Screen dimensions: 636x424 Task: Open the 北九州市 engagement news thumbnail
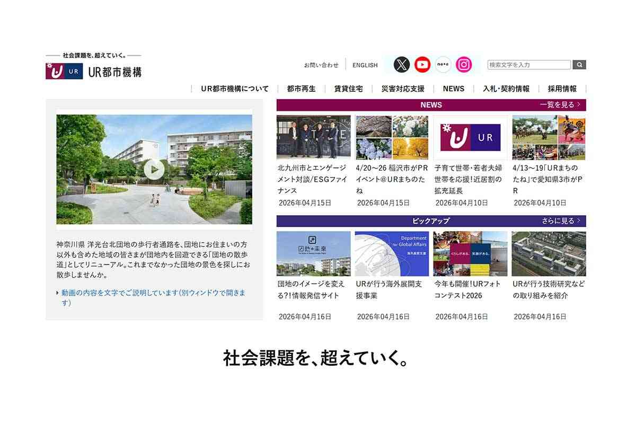click(x=313, y=136)
